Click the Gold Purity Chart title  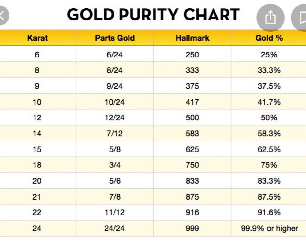(153, 15)
